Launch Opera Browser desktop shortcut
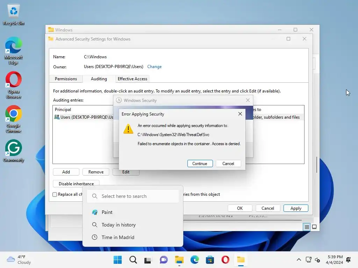Viewport: 358px width, 268px height. [14, 85]
